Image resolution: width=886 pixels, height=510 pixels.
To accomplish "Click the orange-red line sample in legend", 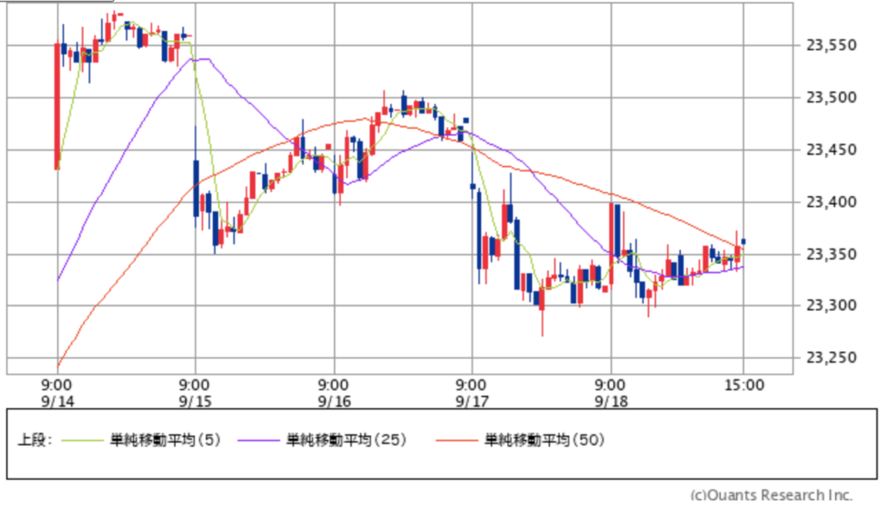I will [457, 441].
